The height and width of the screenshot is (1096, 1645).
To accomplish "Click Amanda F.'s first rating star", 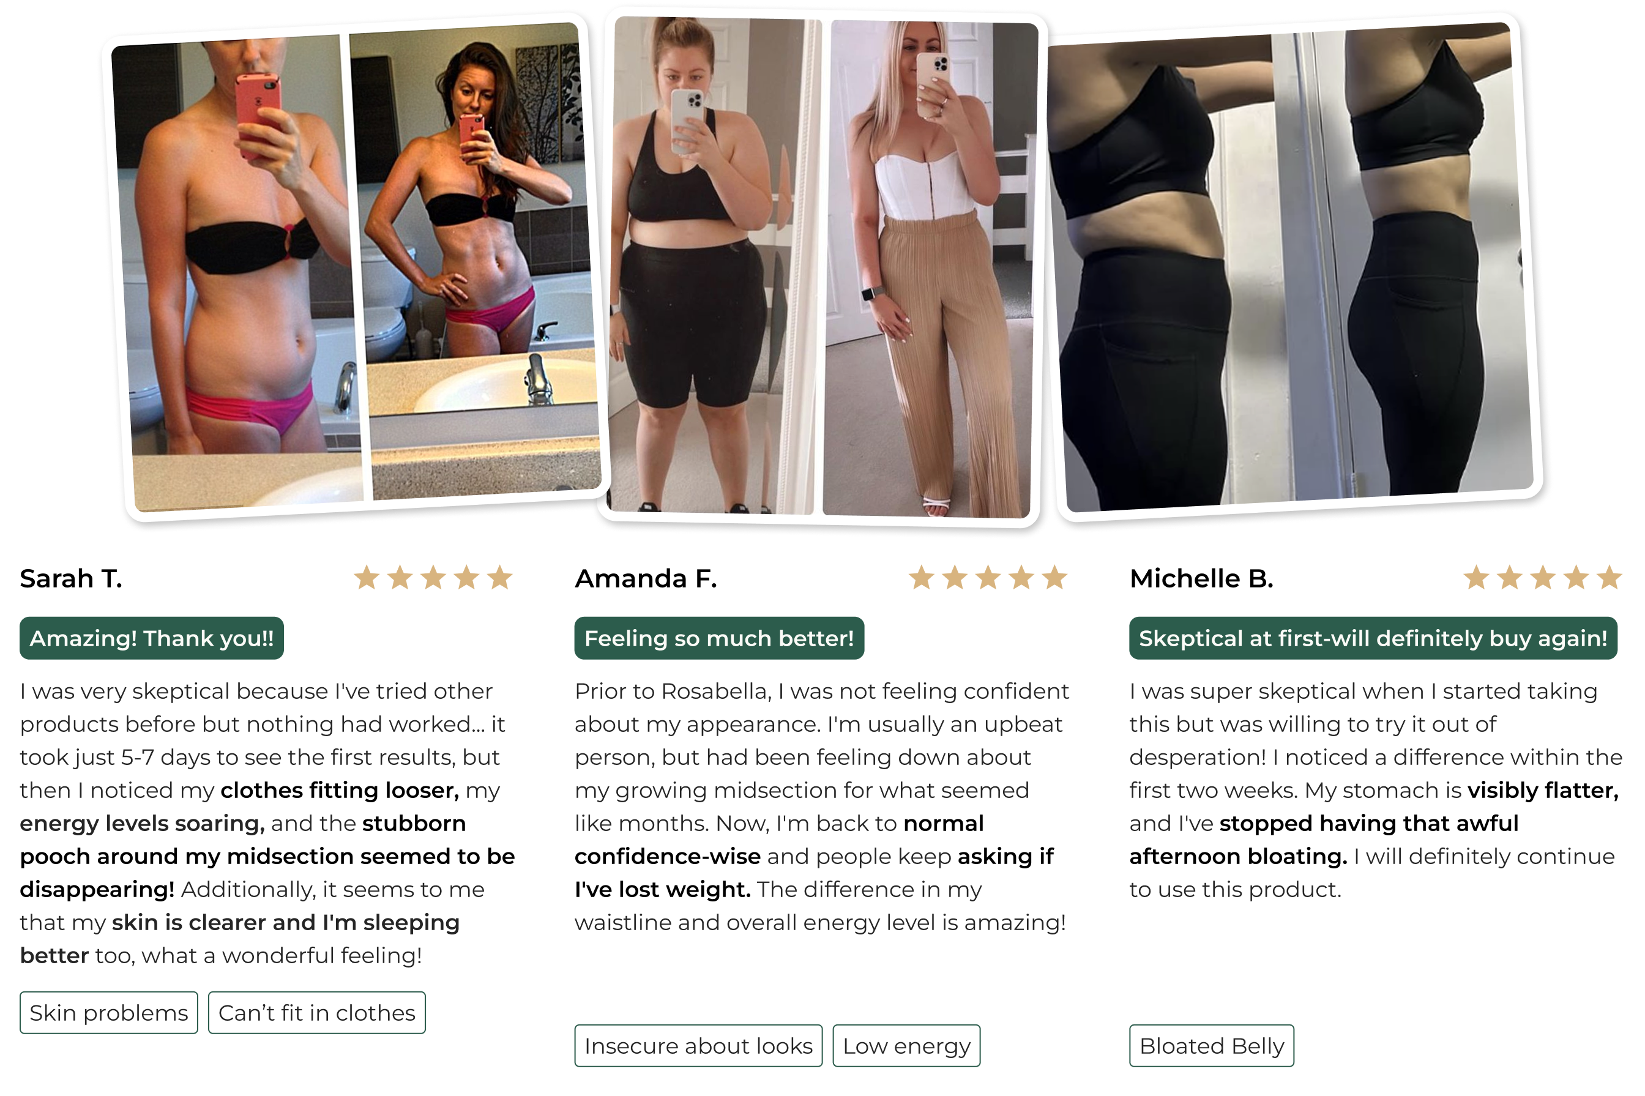I will tap(921, 578).
